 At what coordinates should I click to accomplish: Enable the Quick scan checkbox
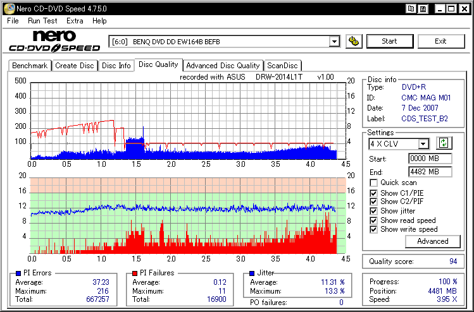373,183
